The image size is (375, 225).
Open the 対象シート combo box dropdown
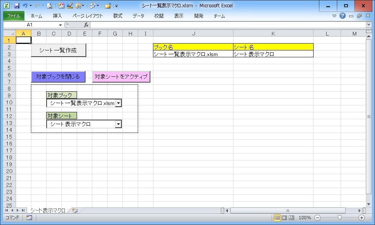click(x=118, y=124)
